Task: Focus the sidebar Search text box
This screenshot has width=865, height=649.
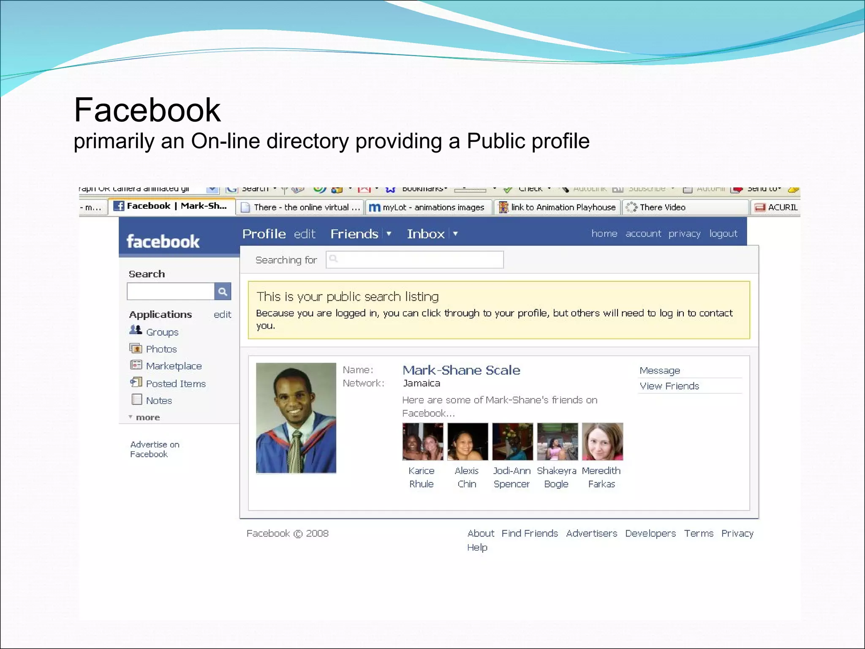Action: (x=171, y=292)
